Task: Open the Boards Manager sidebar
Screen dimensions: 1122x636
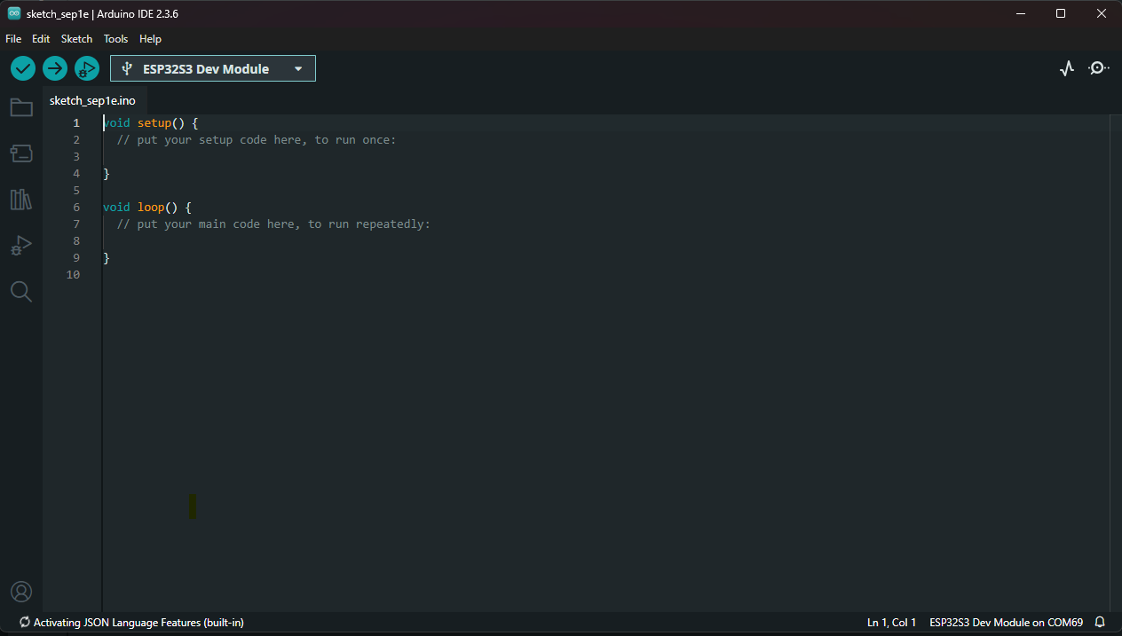Action: pos(21,153)
